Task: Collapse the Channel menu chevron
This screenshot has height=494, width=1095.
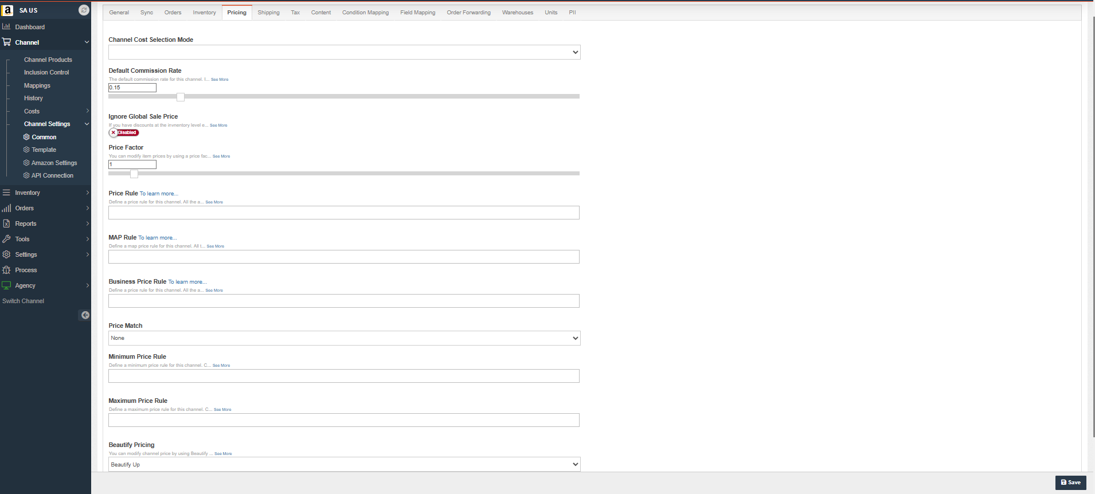Action: tap(87, 42)
